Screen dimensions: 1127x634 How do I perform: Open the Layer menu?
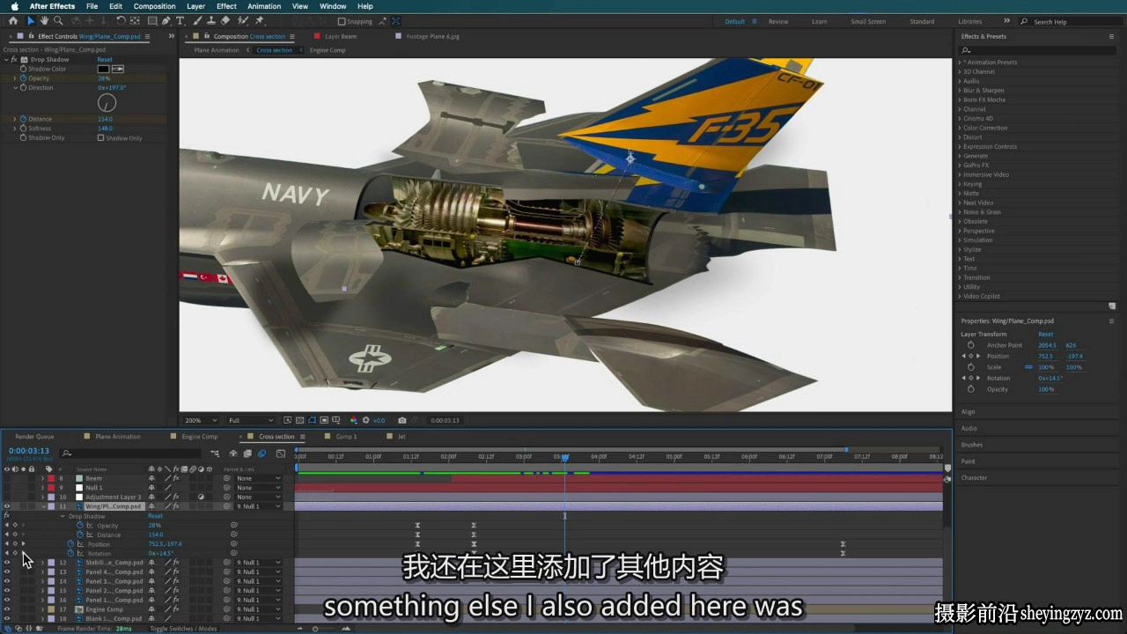click(195, 6)
